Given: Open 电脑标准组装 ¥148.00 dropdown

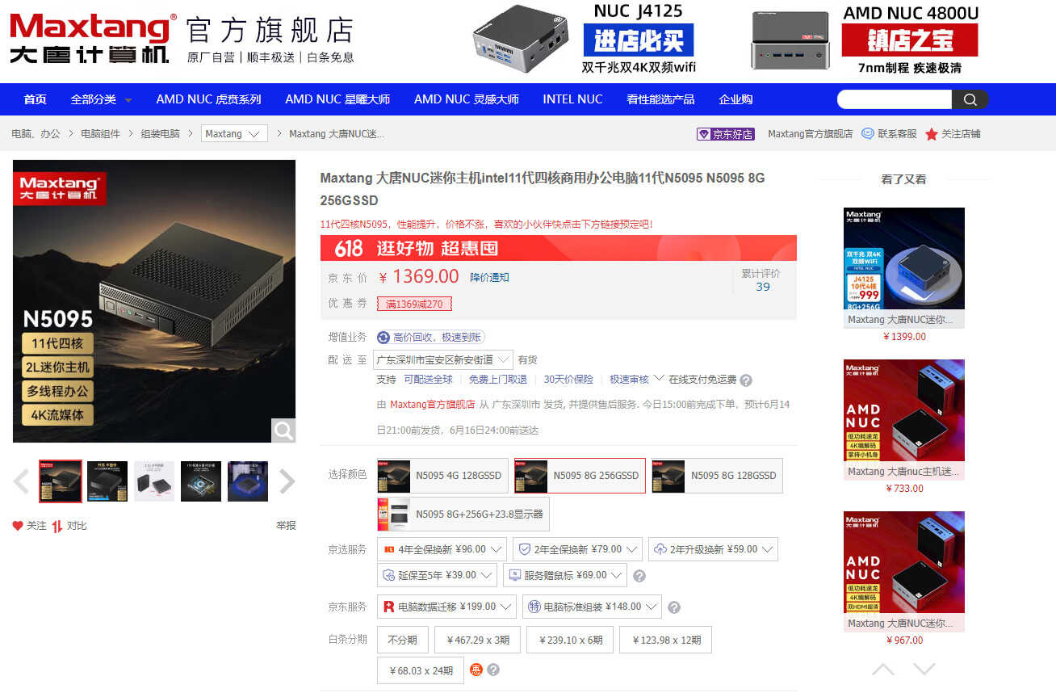Looking at the screenshot, I should pos(592,606).
